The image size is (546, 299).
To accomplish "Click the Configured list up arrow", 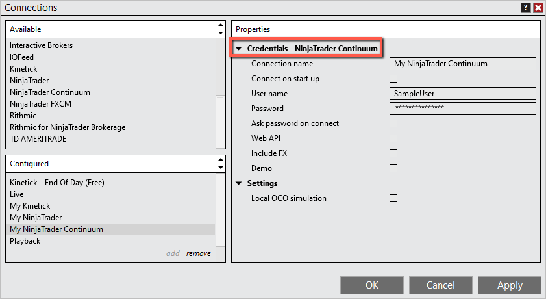I will [x=221, y=160].
